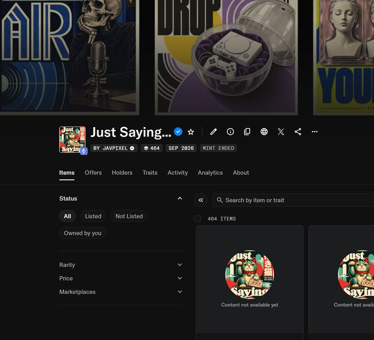Open the Holders tab

[x=122, y=173]
